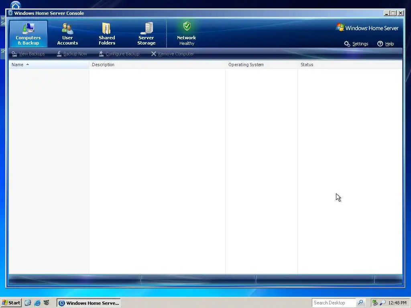Open the Computers & Backup tab
Screen dimensions: 411x308
click(28, 34)
